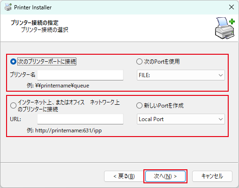Click the プリンター接続の選択 subtitle text
Image resolution: width=239 pixels, height=188 pixels.
pyautogui.click(x=45, y=29)
